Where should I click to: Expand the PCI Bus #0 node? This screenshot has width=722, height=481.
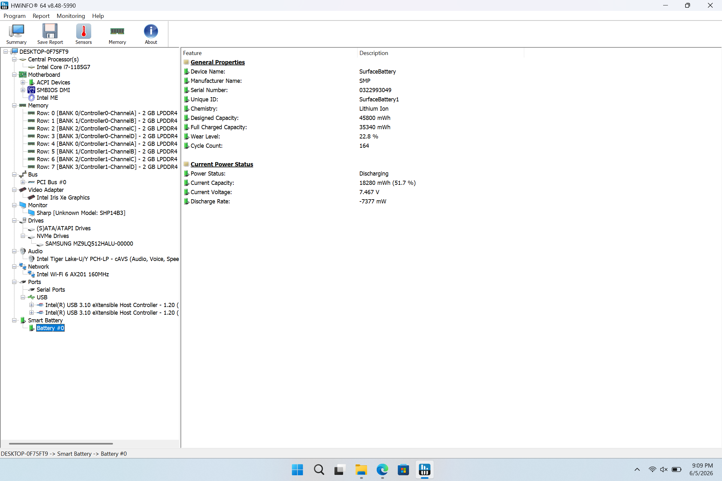(x=23, y=182)
